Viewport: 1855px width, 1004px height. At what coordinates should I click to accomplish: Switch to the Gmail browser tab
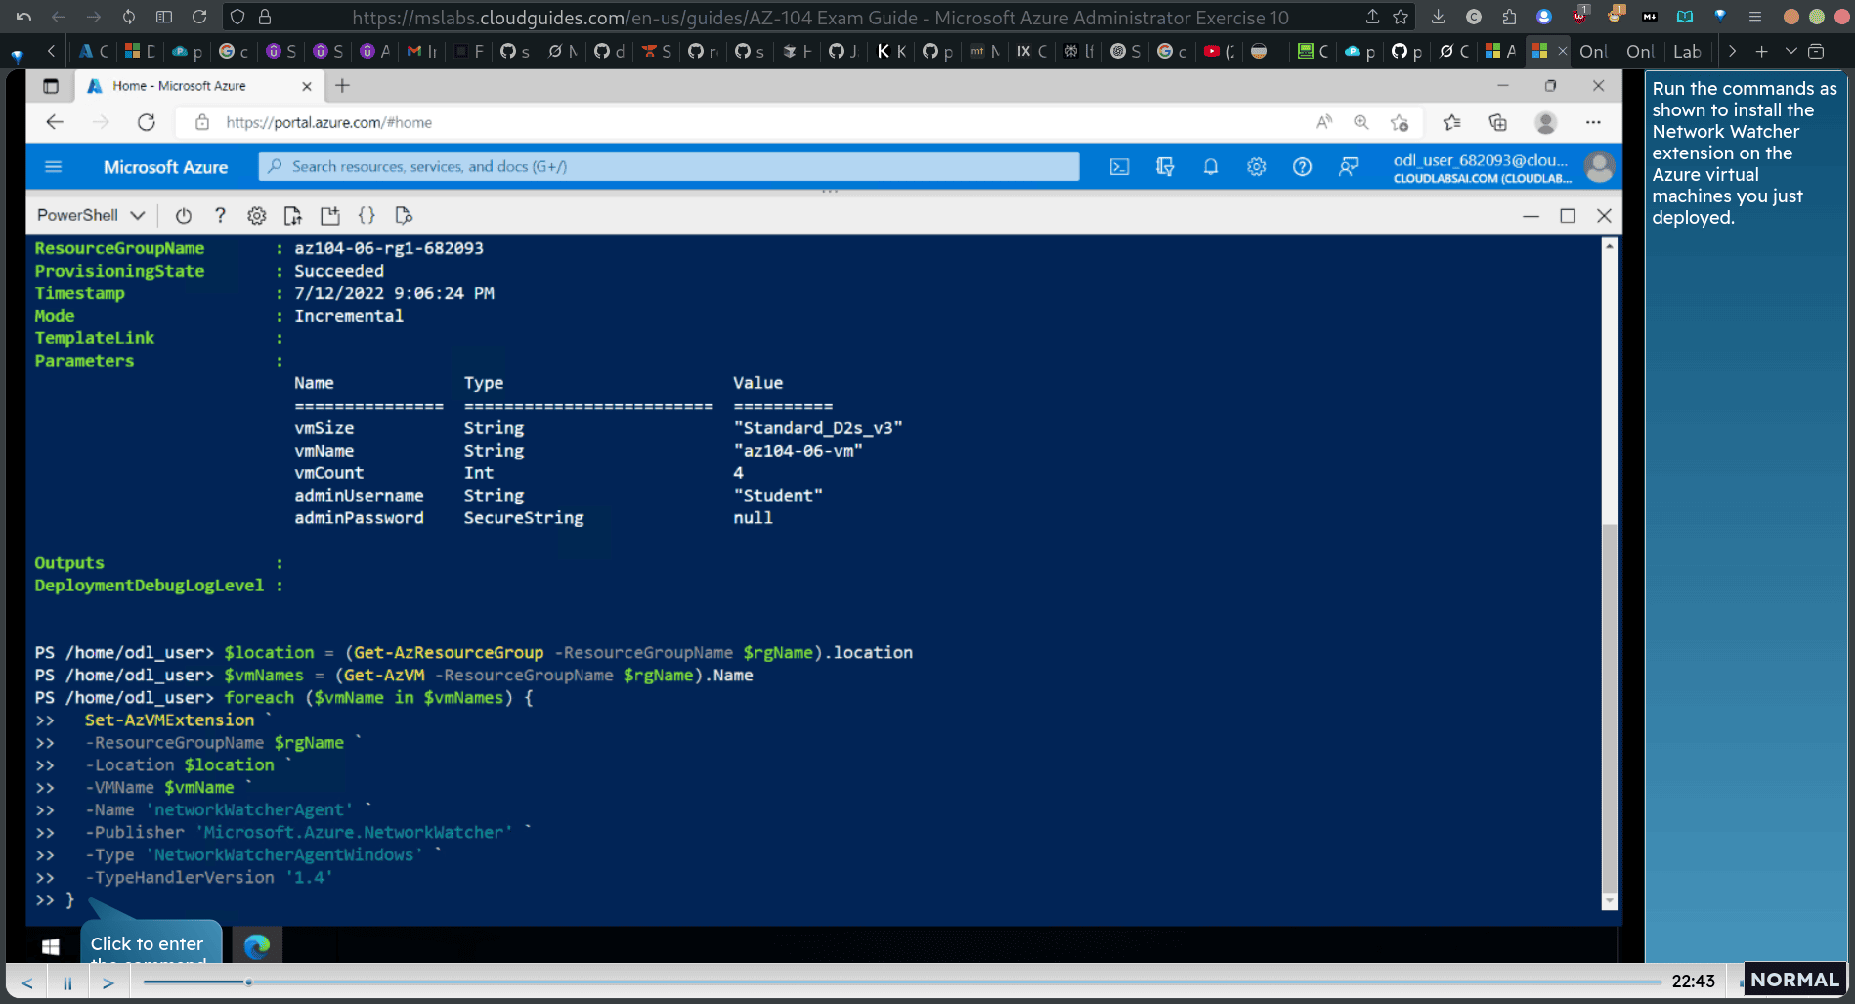pyautogui.click(x=421, y=52)
